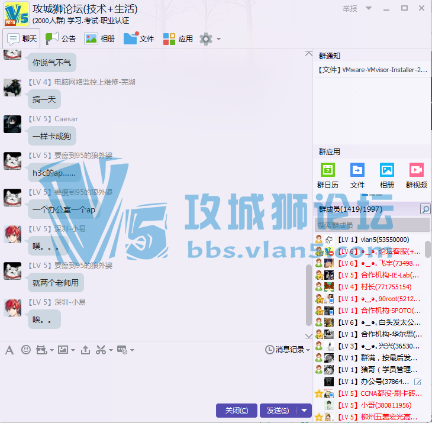The height and width of the screenshot is (423, 432).
Task: Expand the 消息记录 dropdown arrow
Action: (x=308, y=350)
